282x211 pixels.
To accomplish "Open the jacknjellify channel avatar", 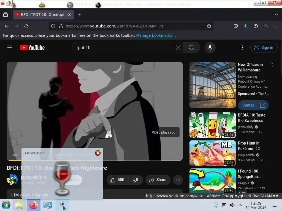I will [12, 179].
